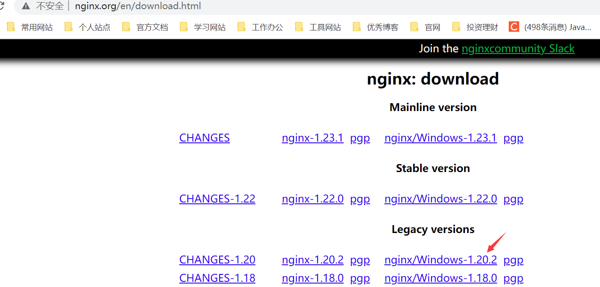Follow the nginxcommunity Slack link
The image size is (600, 287).
point(518,48)
